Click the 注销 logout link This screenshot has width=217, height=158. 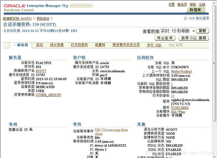click(x=202, y=4)
